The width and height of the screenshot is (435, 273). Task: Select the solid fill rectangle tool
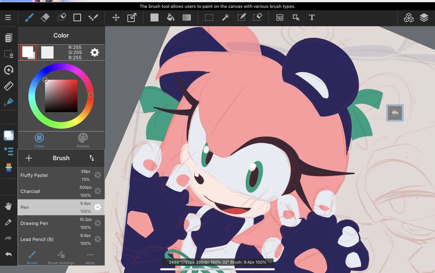point(154,17)
